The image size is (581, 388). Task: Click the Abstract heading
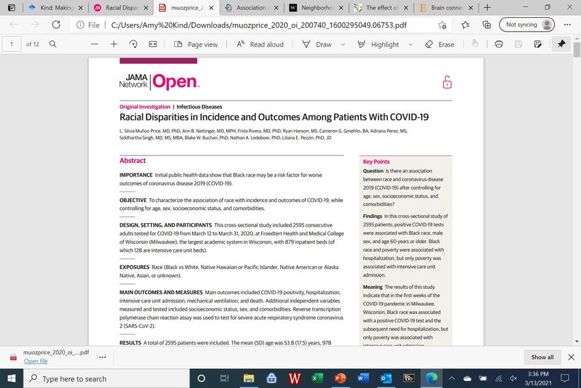coord(133,161)
